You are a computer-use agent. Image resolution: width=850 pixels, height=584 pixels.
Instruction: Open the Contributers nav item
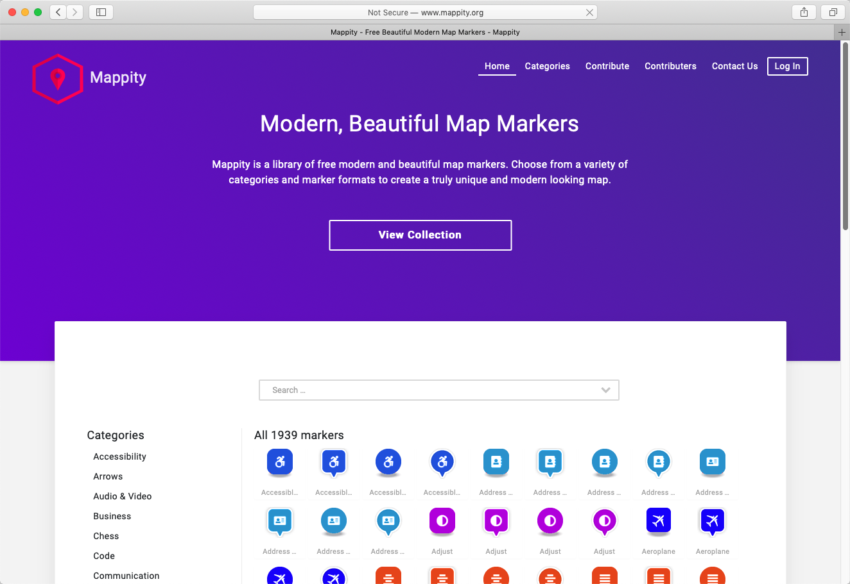coord(670,66)
